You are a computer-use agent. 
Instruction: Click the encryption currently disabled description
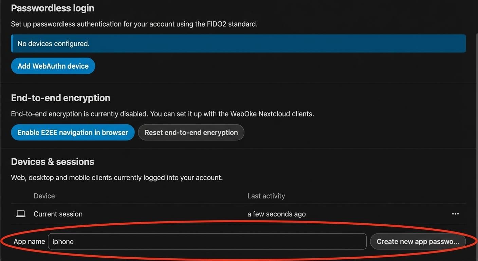point(162,114)
